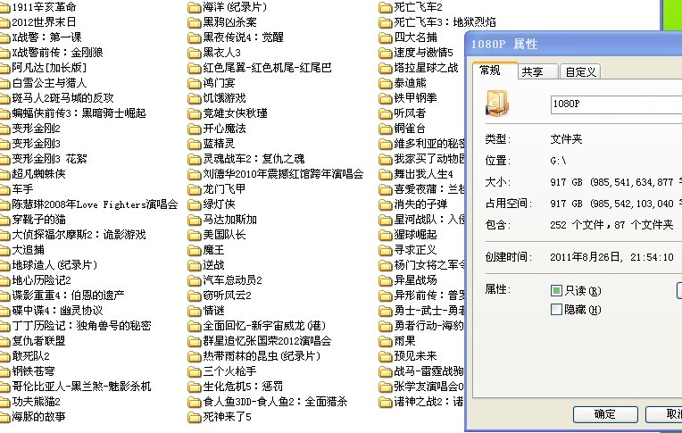Select the 常规 tab
The width and height of the screenshot is (682, 433).
click(495, 71)
